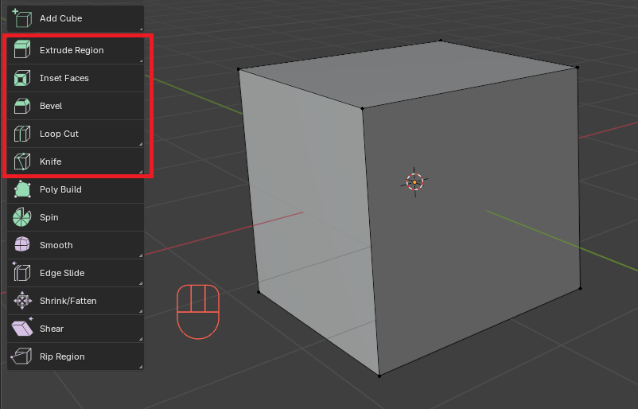Select the Rip Region tool icon

(x=22, y=356)
